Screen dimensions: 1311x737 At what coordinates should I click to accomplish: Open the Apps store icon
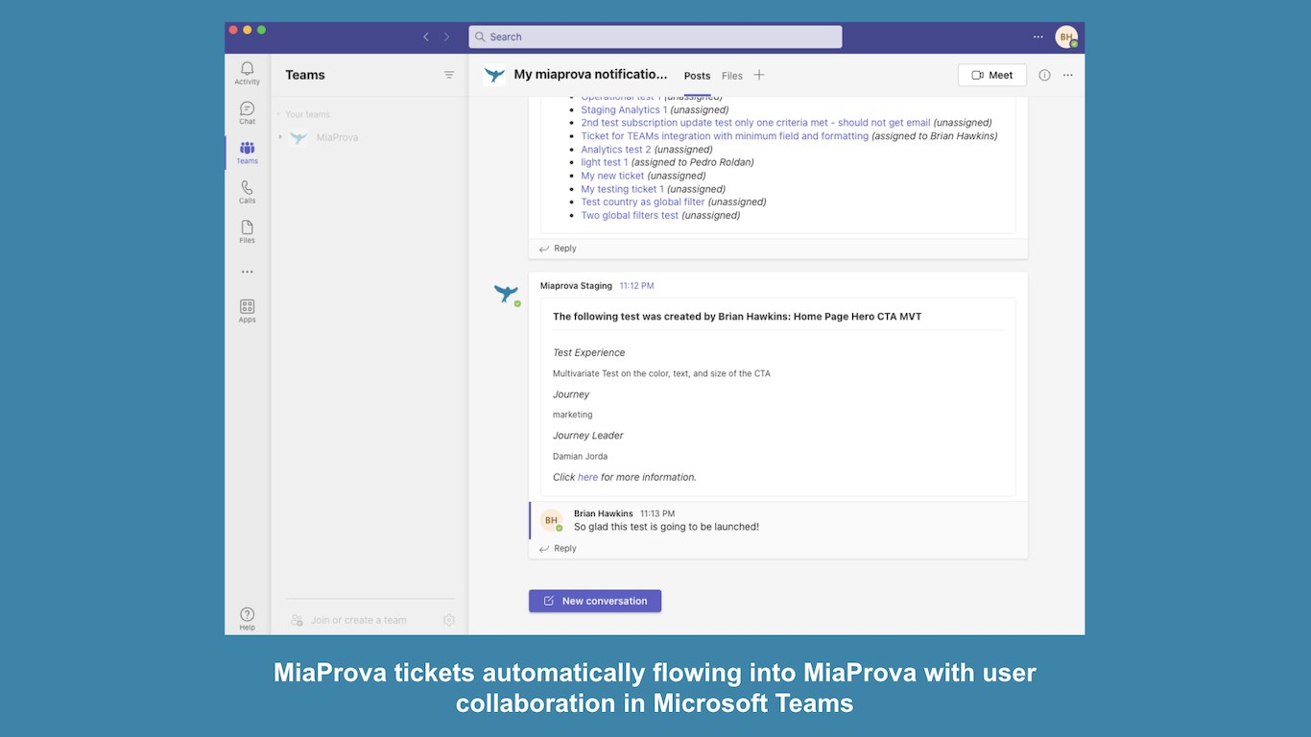tap(247, 311)
